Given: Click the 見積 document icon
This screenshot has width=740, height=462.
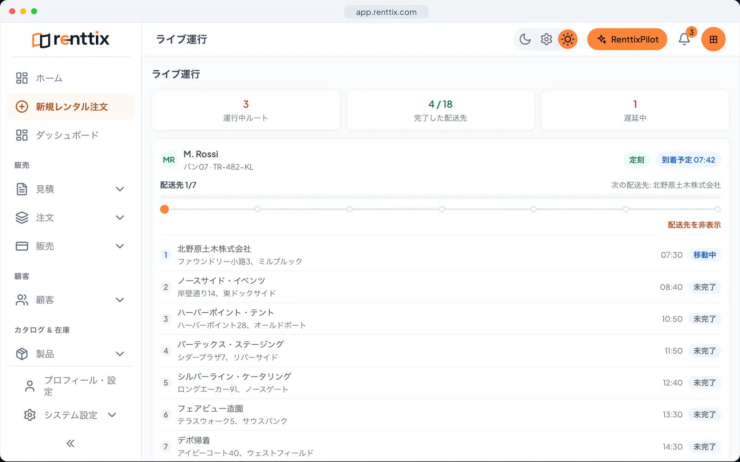Looking at the screenshot, I should coord(22,189).
